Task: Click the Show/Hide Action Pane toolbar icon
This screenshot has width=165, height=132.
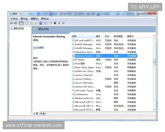Action: 45,23
